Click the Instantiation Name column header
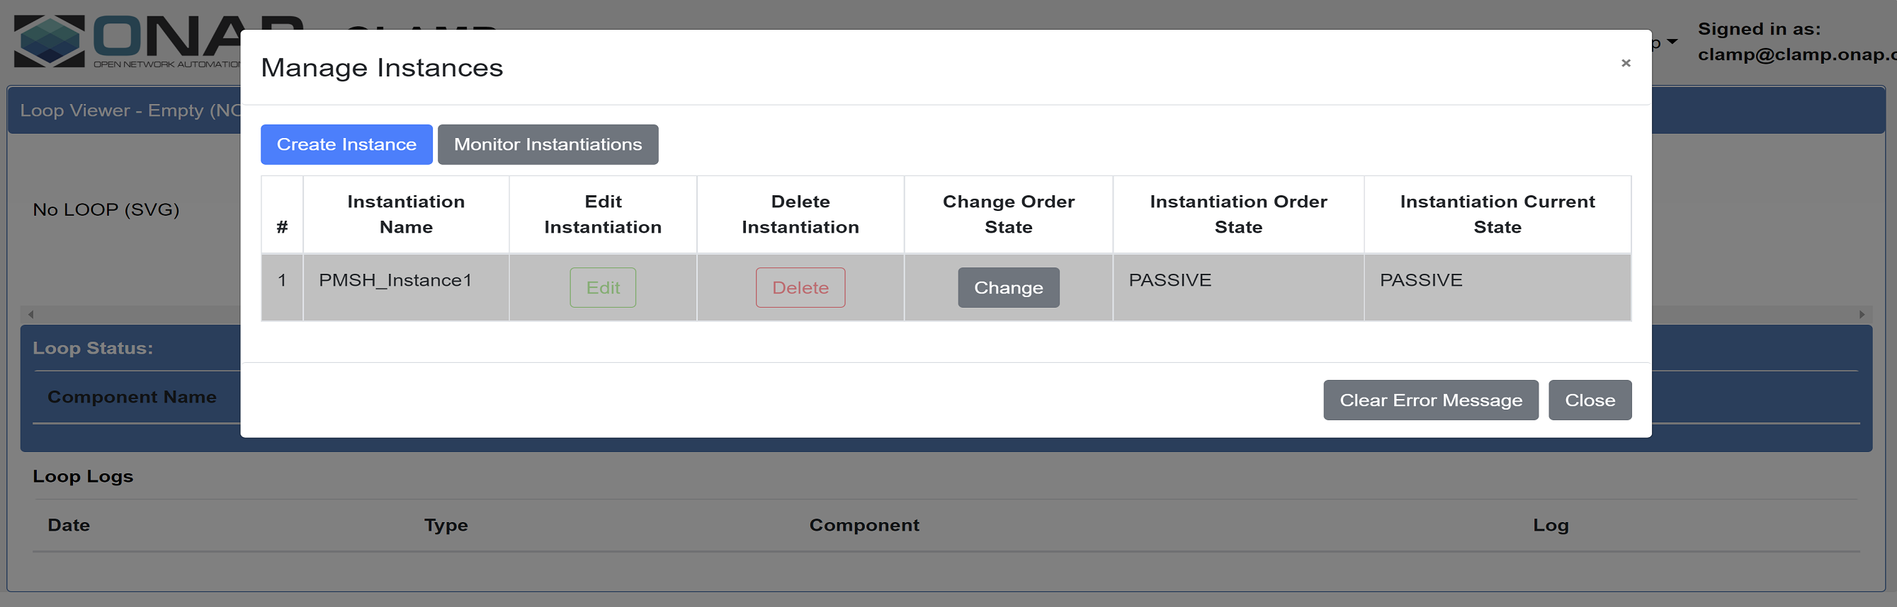Image resolution: width=1897 pixels, height=607 pixels. click(x=406, y=214)
